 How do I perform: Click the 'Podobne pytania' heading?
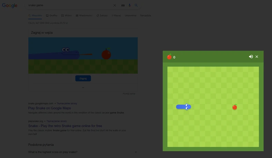41,145
